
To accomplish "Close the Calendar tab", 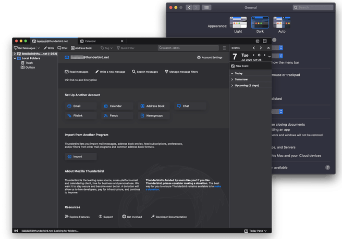I will (x=122, y=41).
